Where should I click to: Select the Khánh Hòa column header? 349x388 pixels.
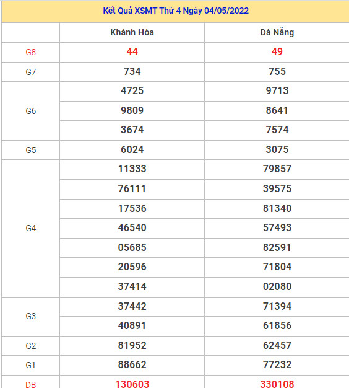coord(132,32)
